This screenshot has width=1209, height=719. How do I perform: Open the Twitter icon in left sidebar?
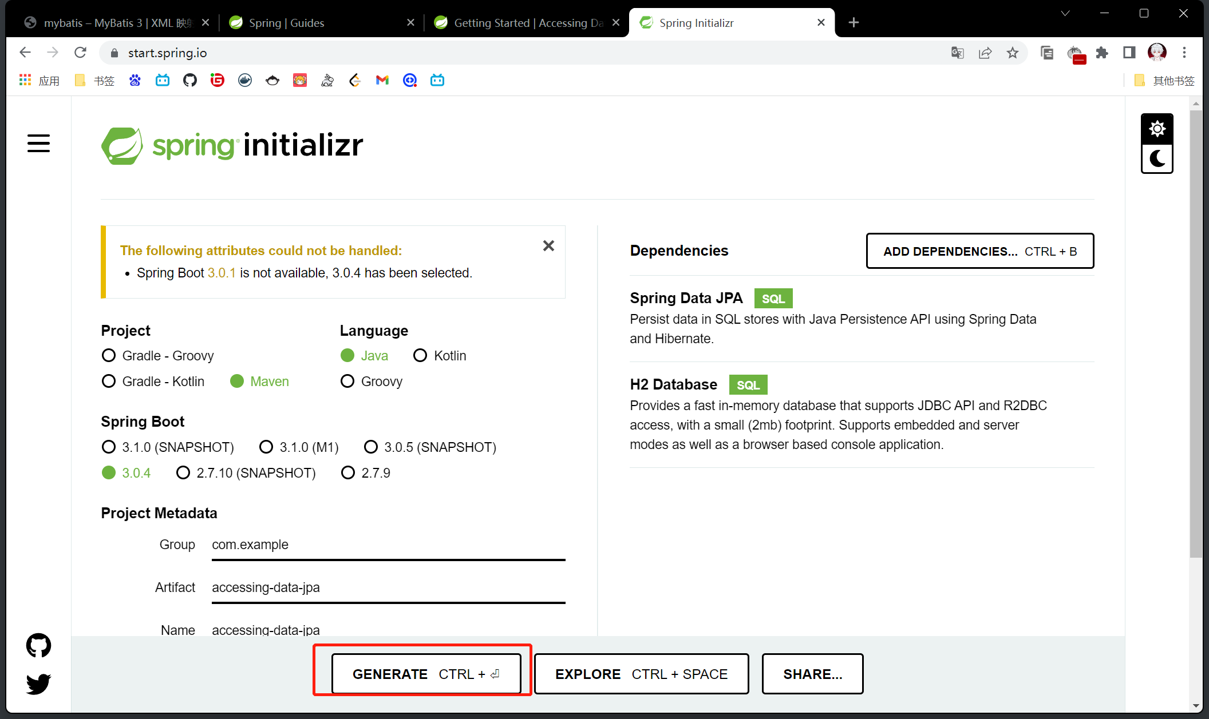click(x=38, y=684)
